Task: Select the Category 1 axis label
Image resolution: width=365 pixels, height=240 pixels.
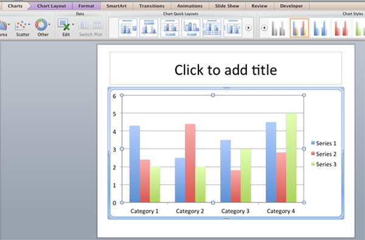Action: coord(144,211)
